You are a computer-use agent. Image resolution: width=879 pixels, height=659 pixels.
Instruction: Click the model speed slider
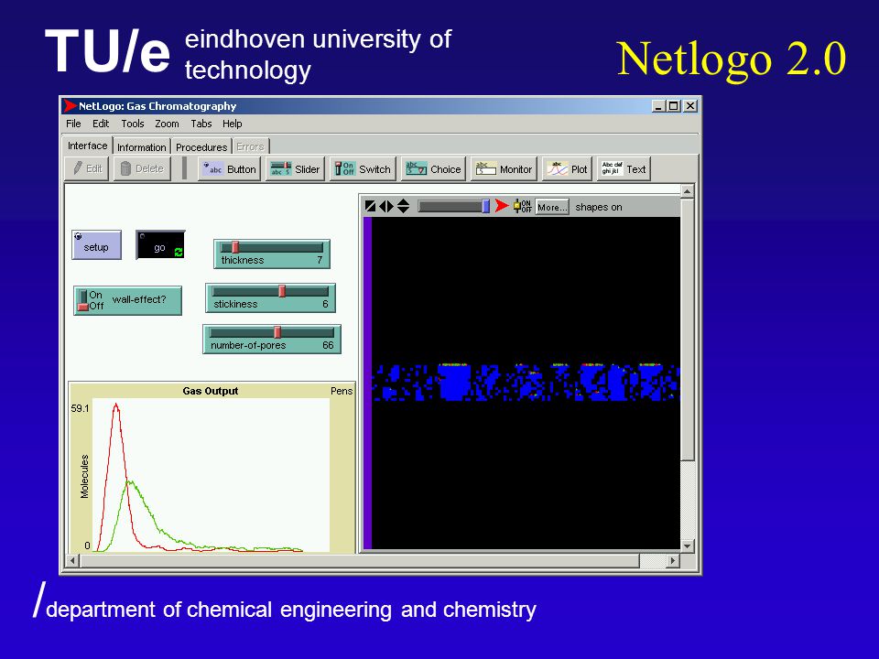pos(454,206)
